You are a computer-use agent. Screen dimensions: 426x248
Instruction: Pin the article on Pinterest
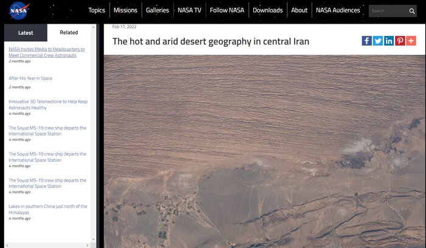tap(400, 41)
